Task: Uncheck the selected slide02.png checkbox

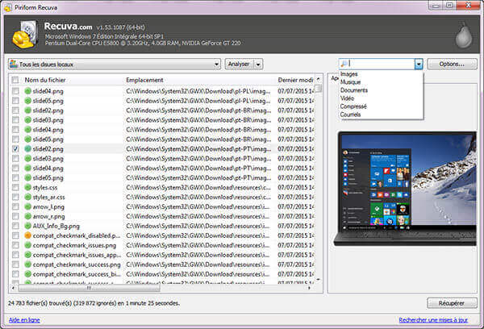Action: (16, 149)
